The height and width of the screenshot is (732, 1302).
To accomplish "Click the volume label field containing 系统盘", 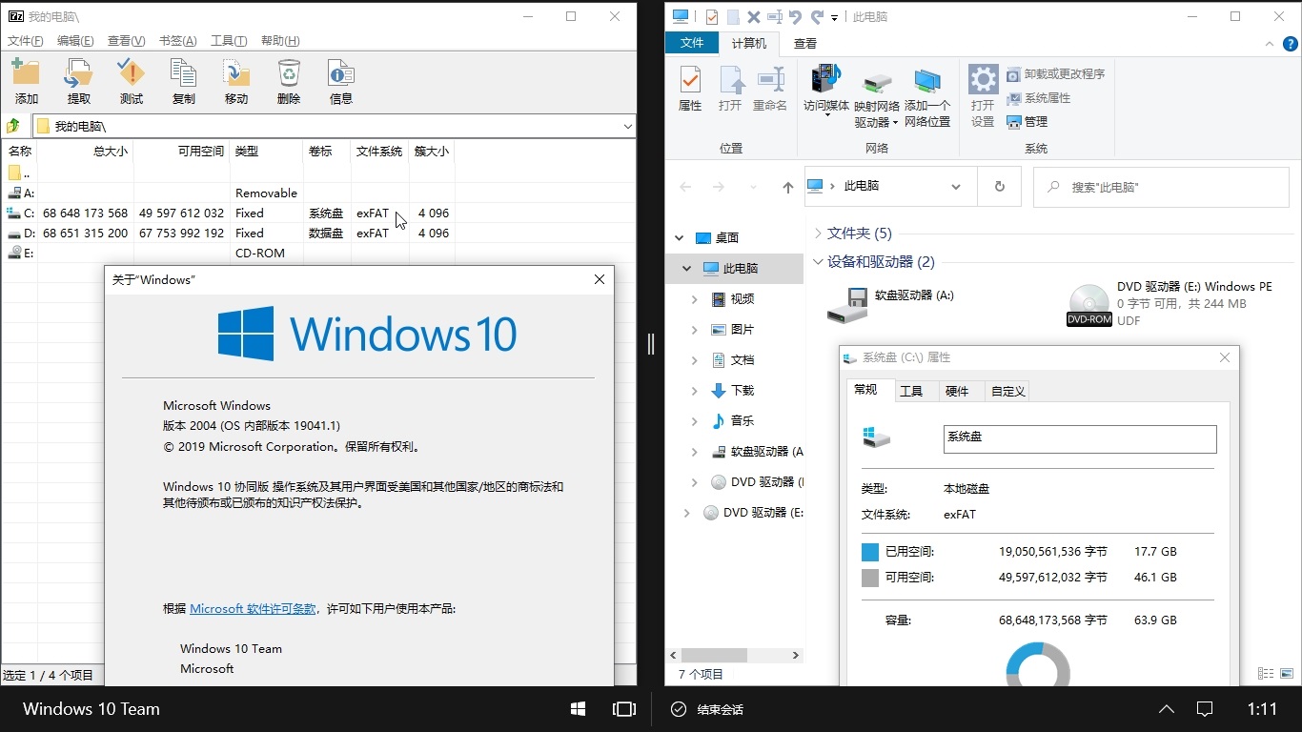I will (1080, 438).
